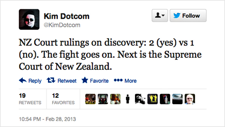The width and height of the screenshot is (225, 127).
Task: Click the Favorite star icon
Action: (x=85, y=80)
